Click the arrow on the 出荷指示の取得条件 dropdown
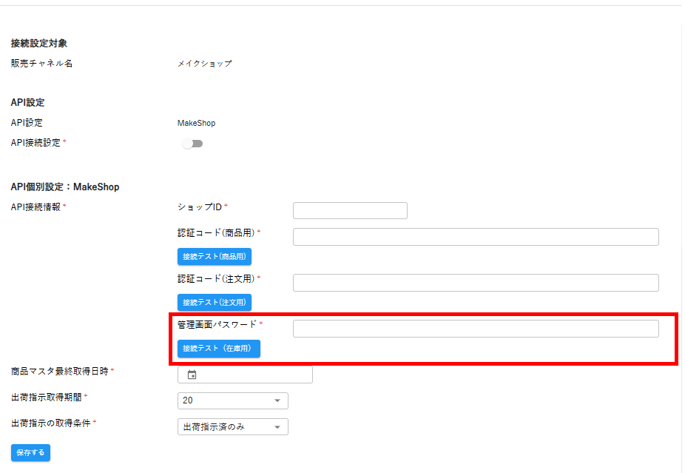 [277, 426]
